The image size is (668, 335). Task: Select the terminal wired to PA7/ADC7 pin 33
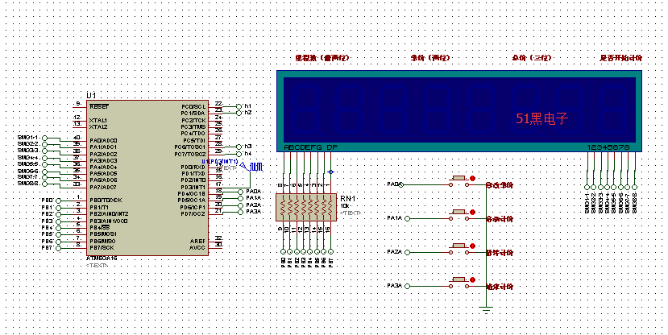45,184
